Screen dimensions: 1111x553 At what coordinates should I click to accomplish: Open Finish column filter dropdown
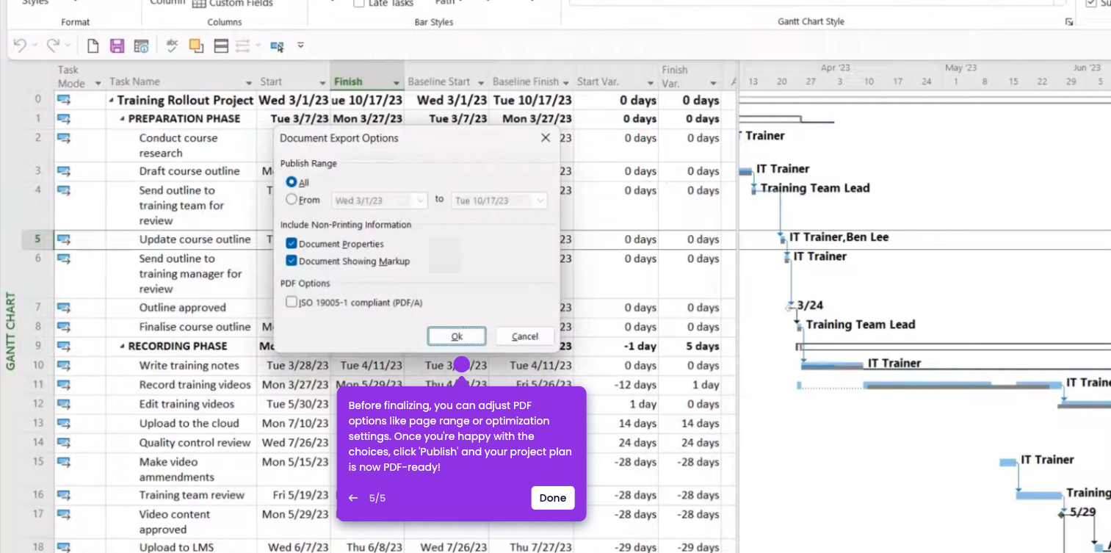[397, 83]
